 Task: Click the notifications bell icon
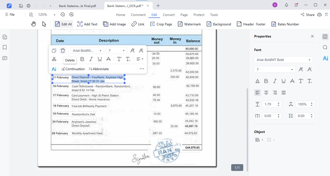286,5
